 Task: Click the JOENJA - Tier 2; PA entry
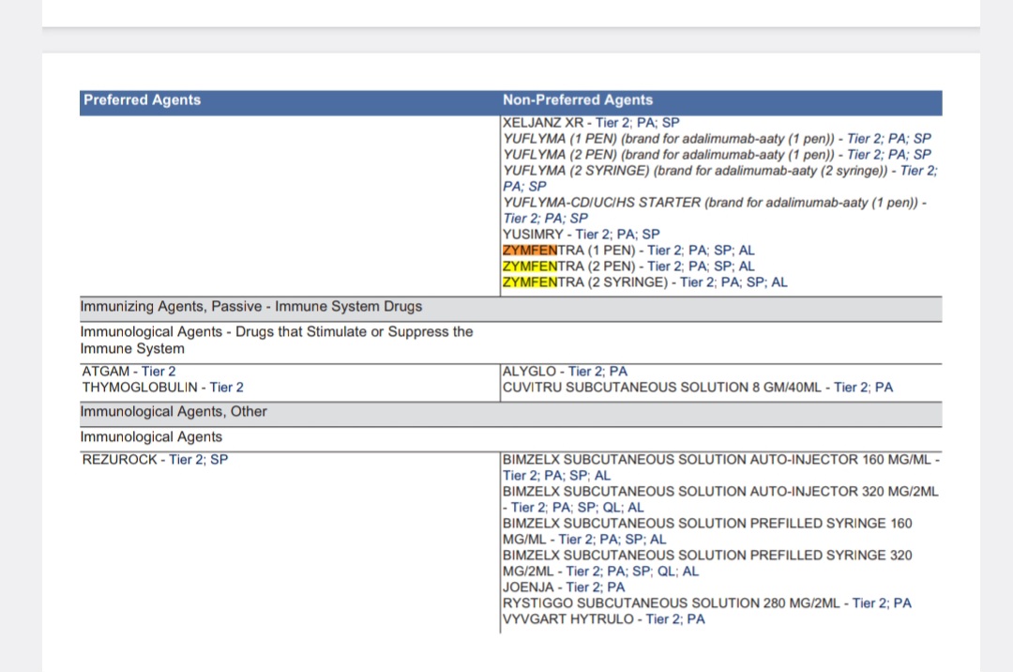coord(564,588)
